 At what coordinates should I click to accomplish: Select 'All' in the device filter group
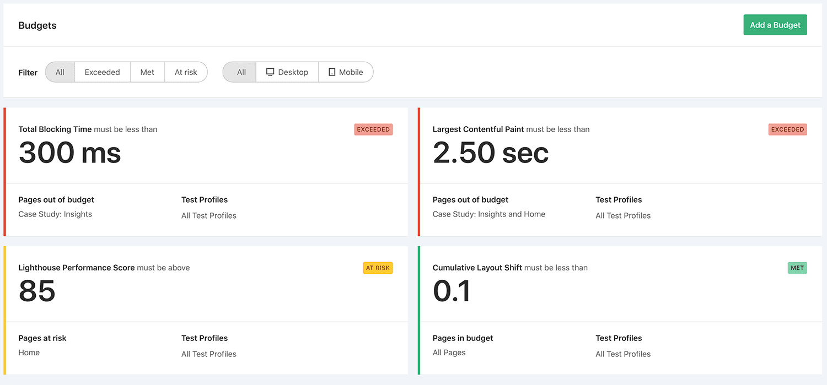tap(239, 72)
